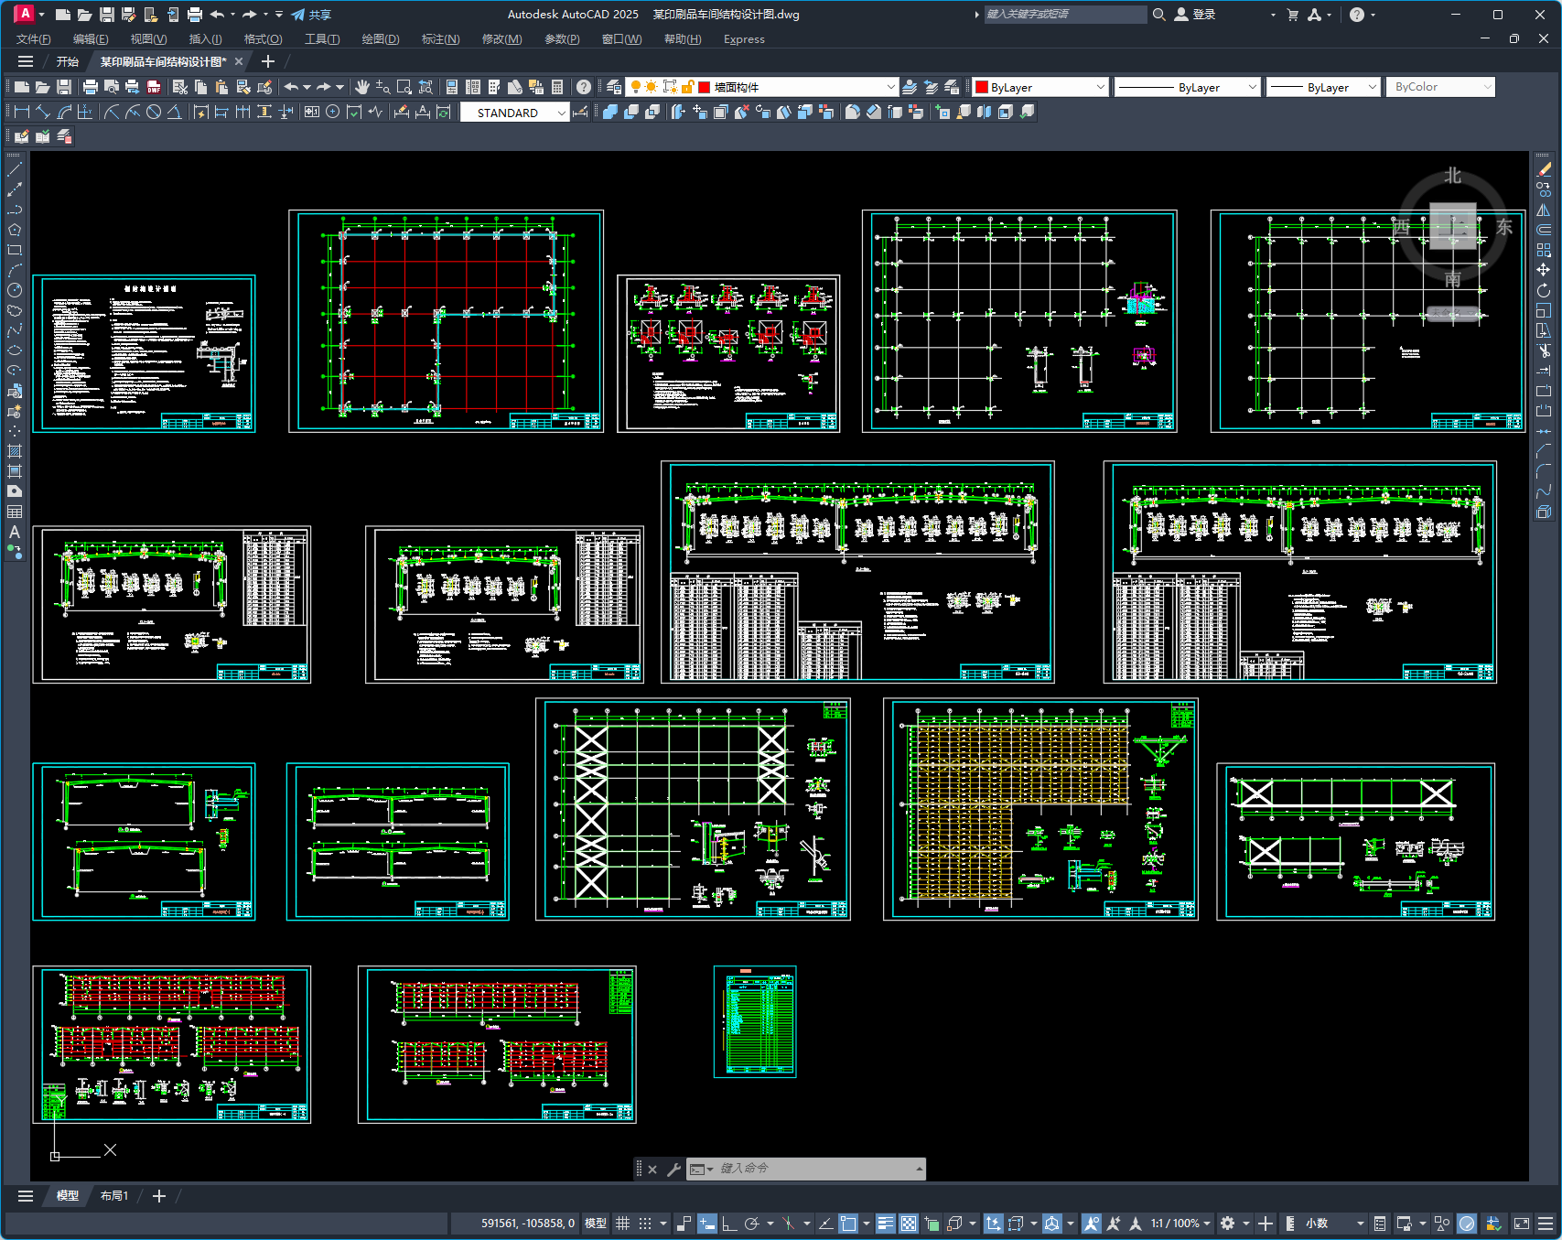Image resolution: width=1562 pixels, height=1240 pixels.
Task: Open the linetype ByLayer dropdown
Action: point(1187,87)
